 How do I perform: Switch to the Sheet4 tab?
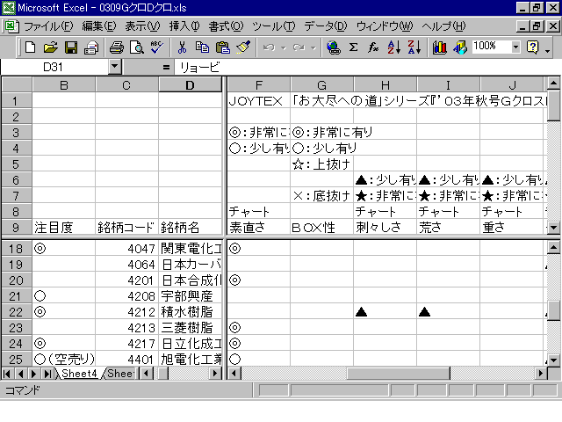point(79,374)
